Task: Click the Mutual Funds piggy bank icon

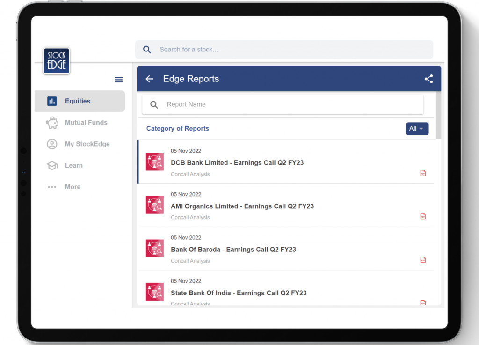Action: pos(52,123)
